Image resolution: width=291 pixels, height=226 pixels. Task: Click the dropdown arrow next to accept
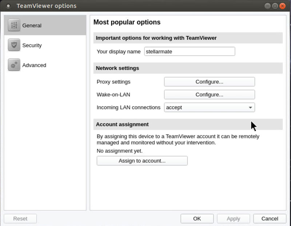point(250,107)
